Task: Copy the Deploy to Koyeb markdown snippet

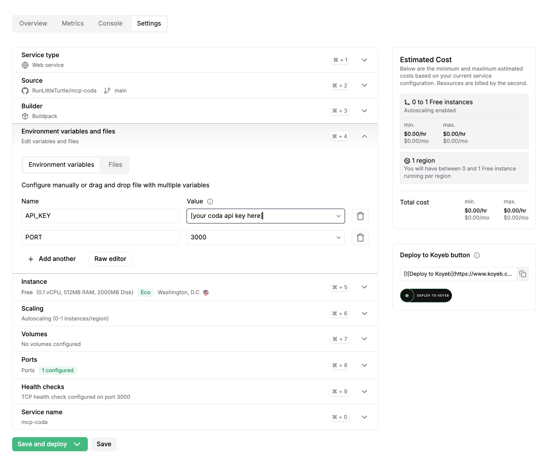Action: pos(522,274)
